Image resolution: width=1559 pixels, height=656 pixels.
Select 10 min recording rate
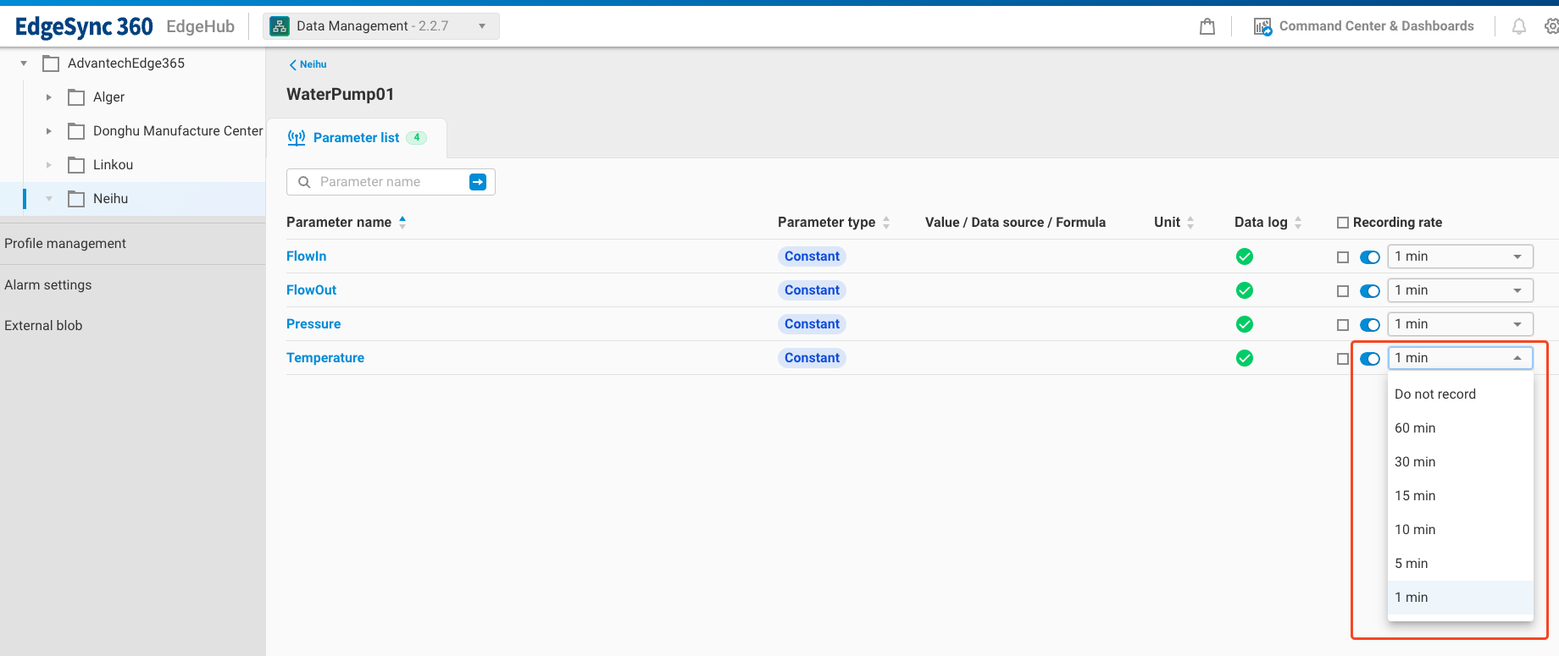tap(1460, 530)
